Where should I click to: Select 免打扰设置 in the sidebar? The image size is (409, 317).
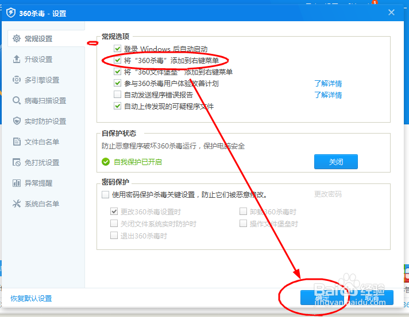pos(43,162)
